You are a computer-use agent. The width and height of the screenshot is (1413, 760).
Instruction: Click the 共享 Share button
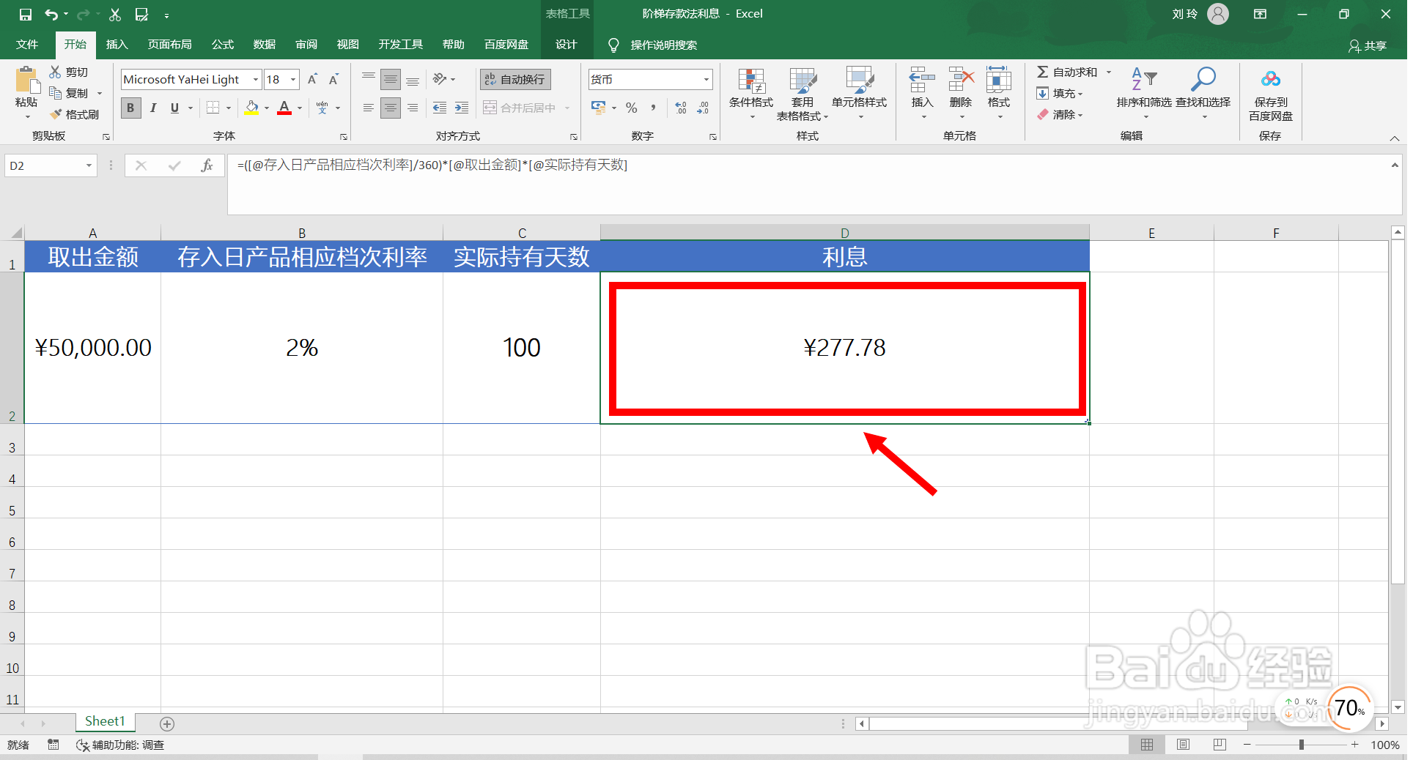click(x=1368, y=45)
